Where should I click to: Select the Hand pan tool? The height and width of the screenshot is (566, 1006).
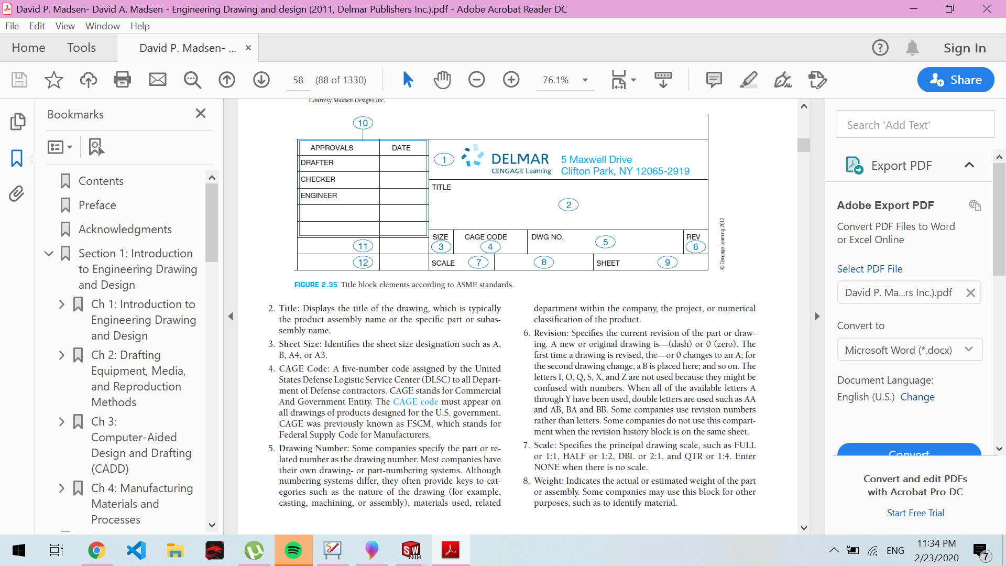[442, 80]
